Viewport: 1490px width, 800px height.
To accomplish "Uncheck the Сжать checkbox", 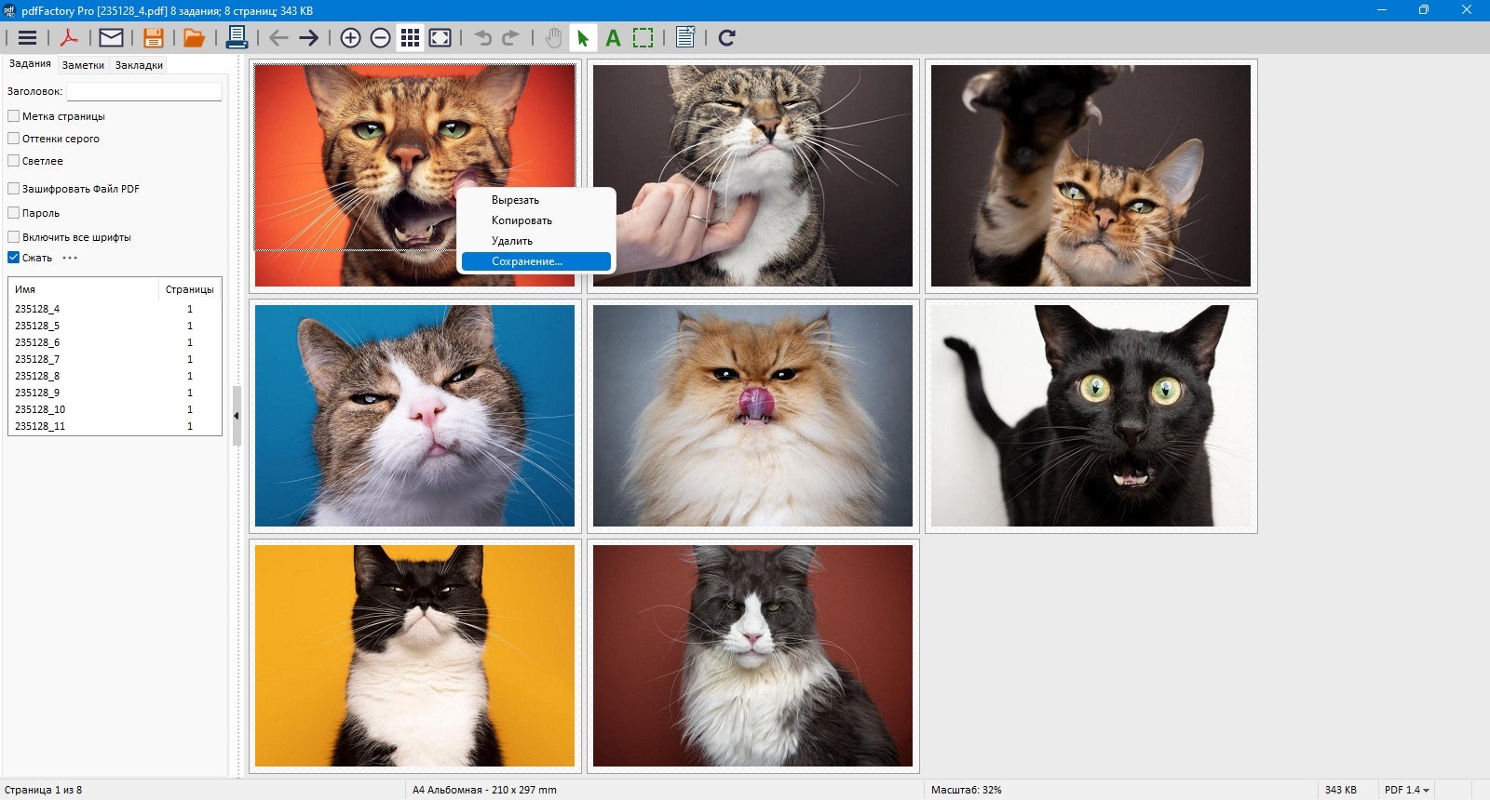I will point(14,258).
